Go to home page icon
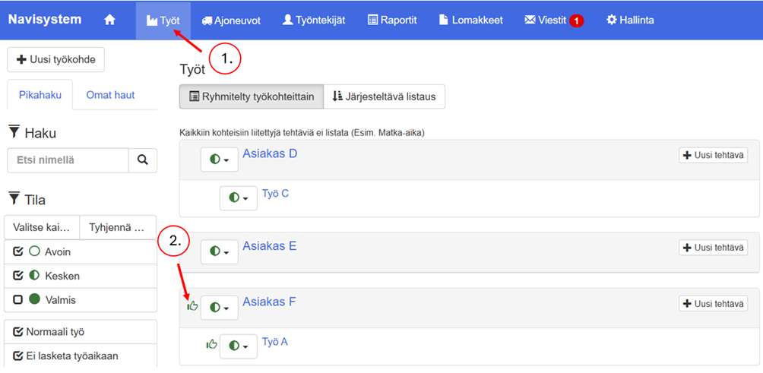 click(109, 21)
